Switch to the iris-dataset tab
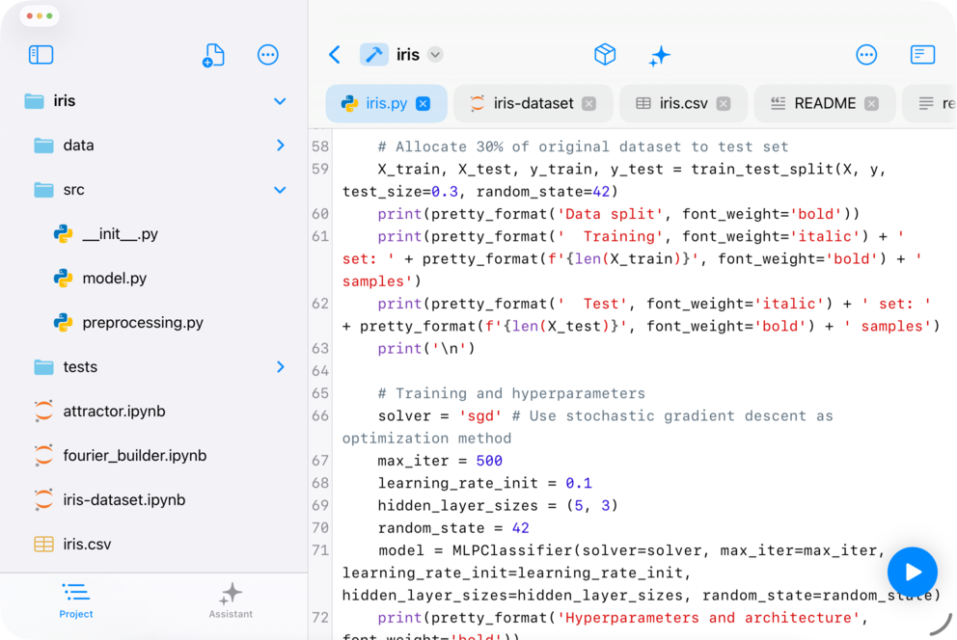This screenshot has width=957, height=640. point(533,104)
